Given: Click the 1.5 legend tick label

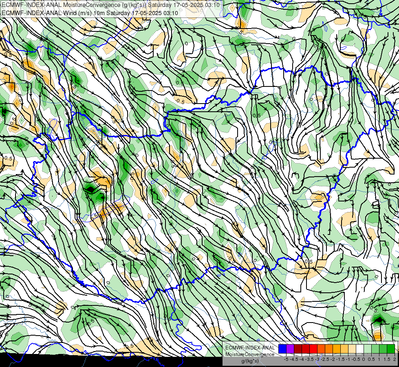Looking at the screenshot, I should click(387, 359).
